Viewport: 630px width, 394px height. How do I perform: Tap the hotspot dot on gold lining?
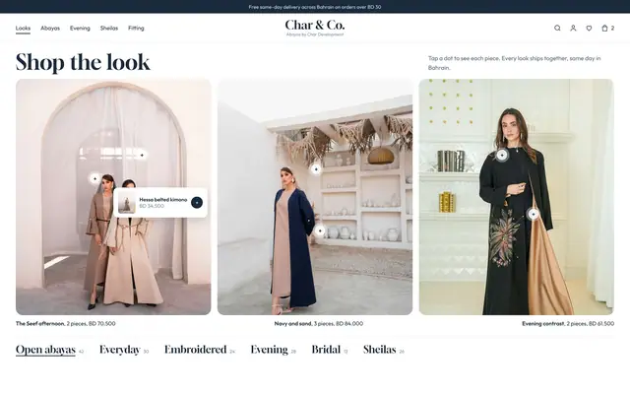click(x=534, y=215)
